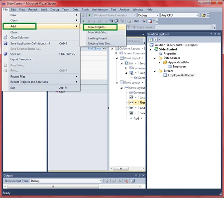Click Add in the File menu
224x198 pixels.
(x=40, y=26)
